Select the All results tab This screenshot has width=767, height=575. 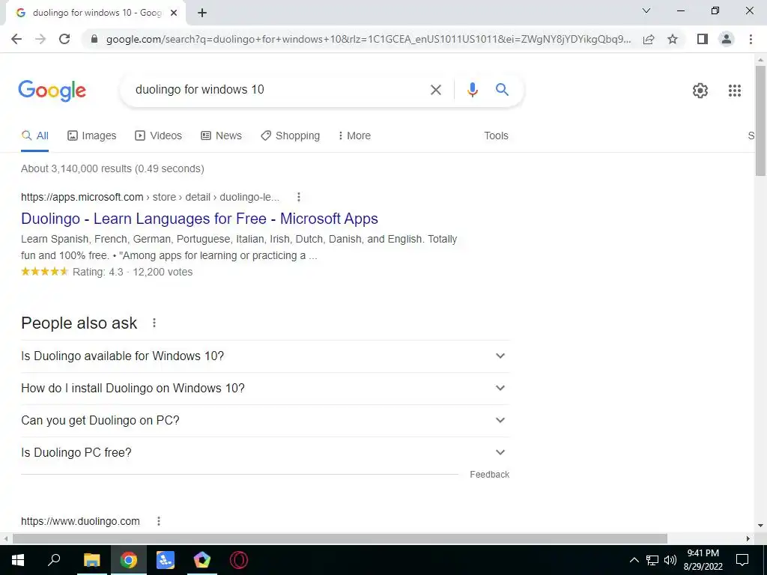34,136
